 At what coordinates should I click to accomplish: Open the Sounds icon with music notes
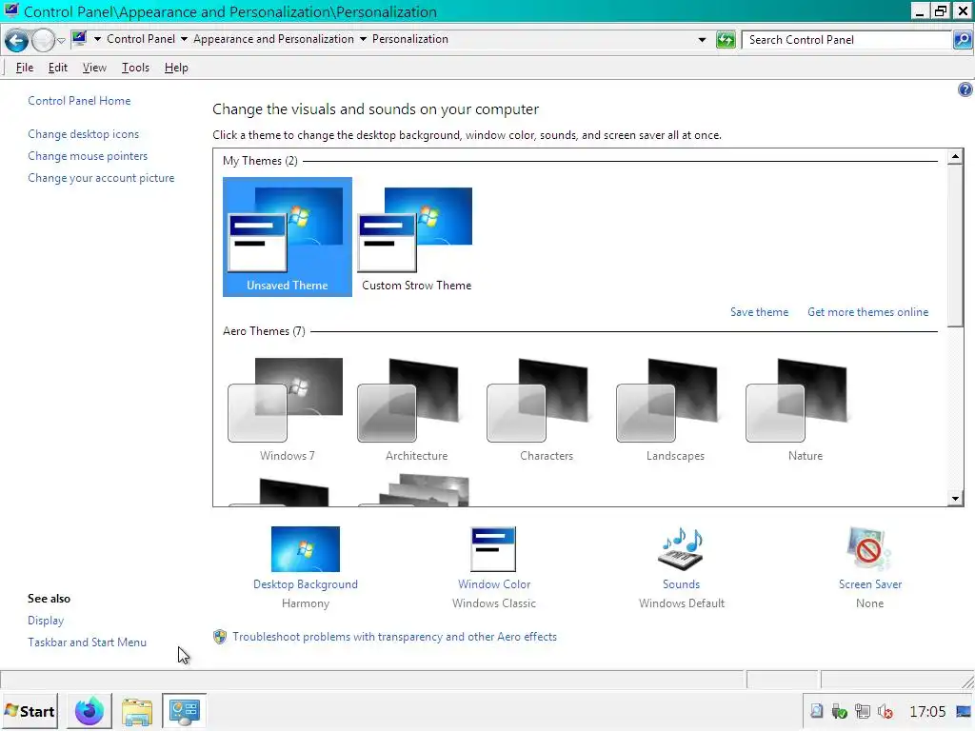[x=681, y=549]
